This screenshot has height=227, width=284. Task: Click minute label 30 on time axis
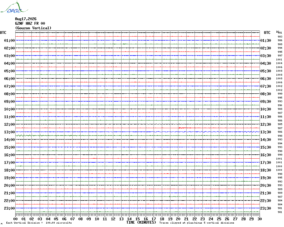click(260, 219)
